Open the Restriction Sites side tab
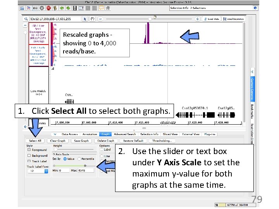The height and width of the screenshot is (209, 279). pos(252,134)
